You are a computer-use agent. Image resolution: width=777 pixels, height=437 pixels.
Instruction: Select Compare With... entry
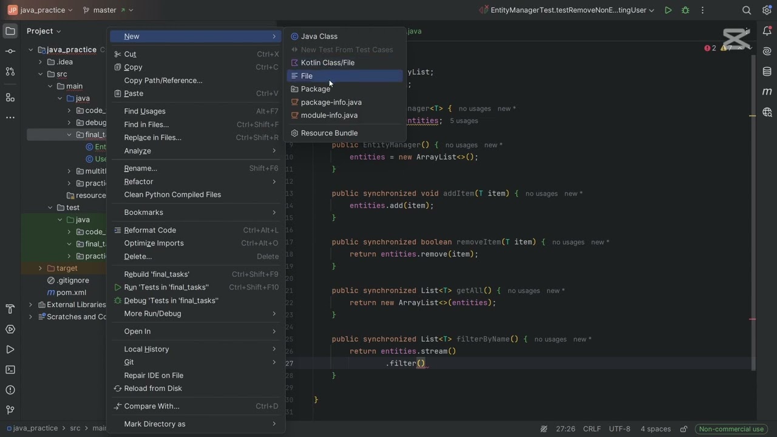[x=196, y=406]
